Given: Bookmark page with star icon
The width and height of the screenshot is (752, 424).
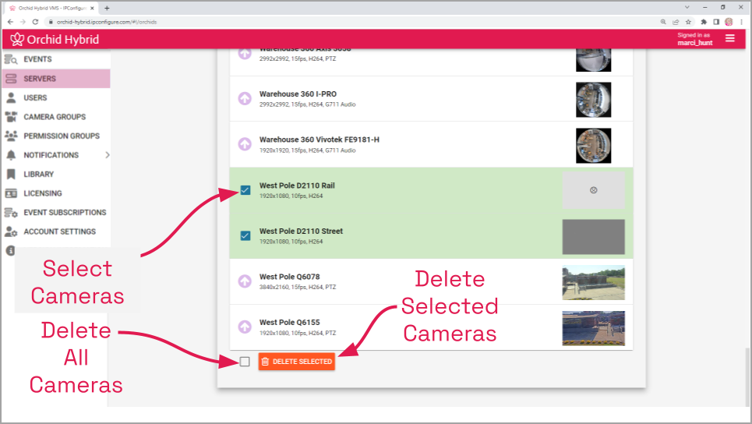Looking at the screenshot, I should pyautogui.click(x=688, y=22).
